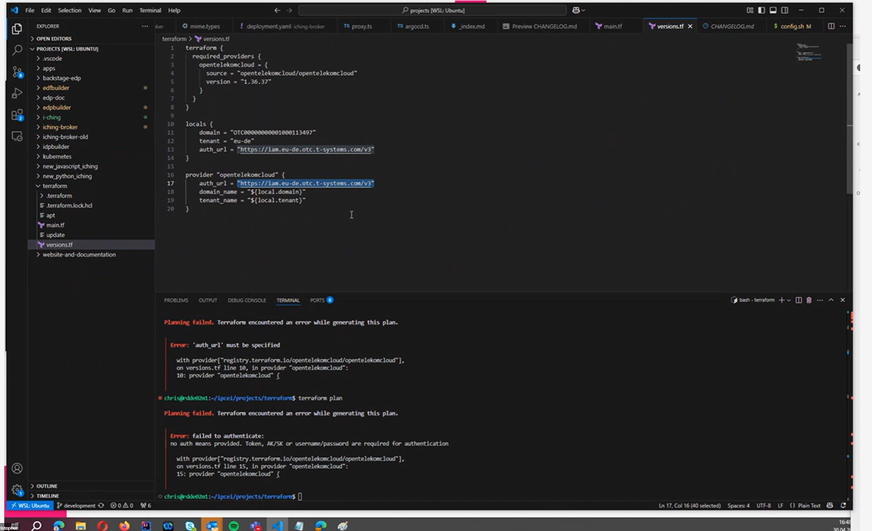Screen dimensions: 872x531
Task: Open Firefox from the taskbar
Action: [x=124, y=525]
